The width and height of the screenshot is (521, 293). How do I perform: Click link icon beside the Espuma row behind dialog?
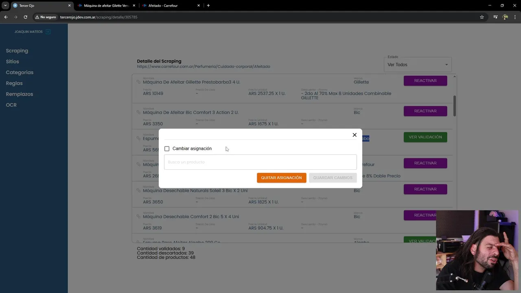pyautogui.click(x=138, y=138)
